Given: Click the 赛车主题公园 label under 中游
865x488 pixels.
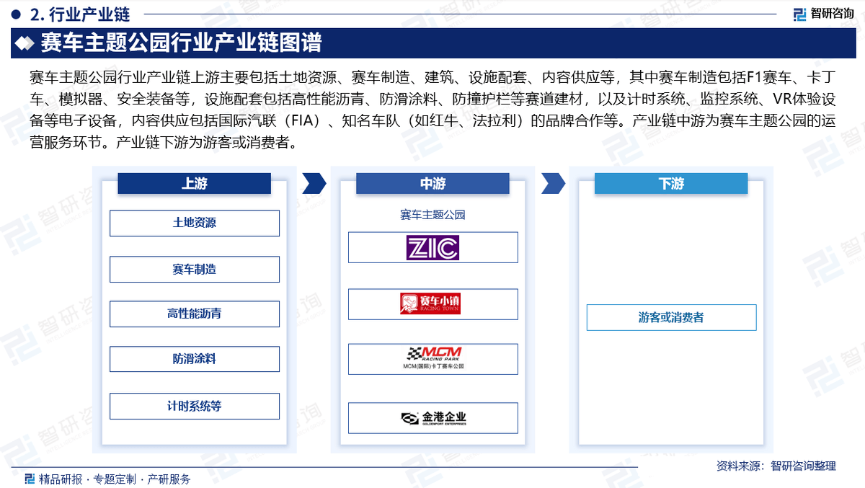Looking at the screenshot, I should coord(432,214).
